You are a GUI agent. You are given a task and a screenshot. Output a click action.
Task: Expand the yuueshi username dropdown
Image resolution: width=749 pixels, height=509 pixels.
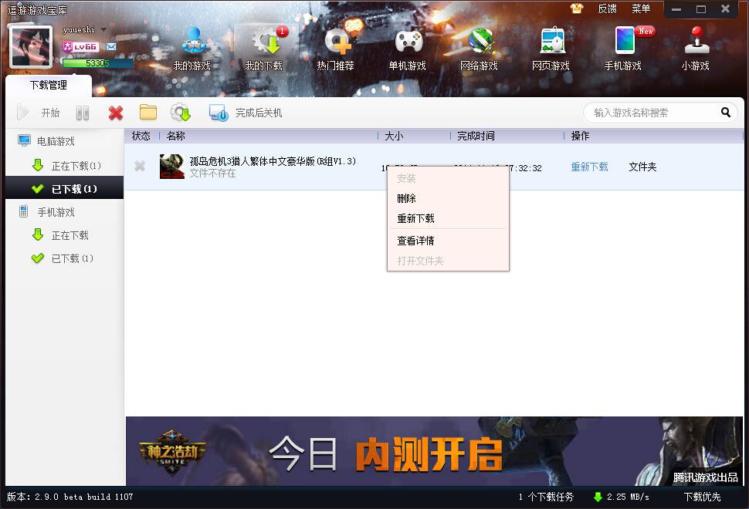pos(103,30)
